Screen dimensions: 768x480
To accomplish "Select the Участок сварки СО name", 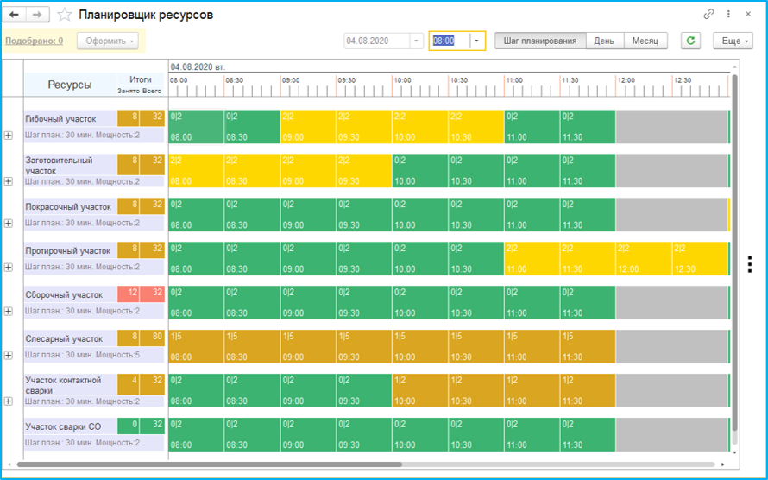I will coord(63,426).
